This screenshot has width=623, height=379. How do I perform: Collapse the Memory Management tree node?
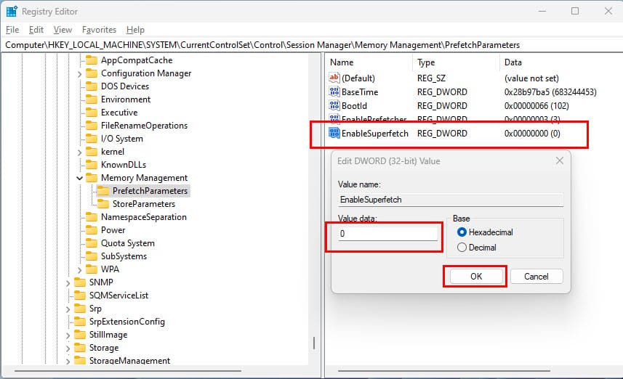tap(79, 178)
